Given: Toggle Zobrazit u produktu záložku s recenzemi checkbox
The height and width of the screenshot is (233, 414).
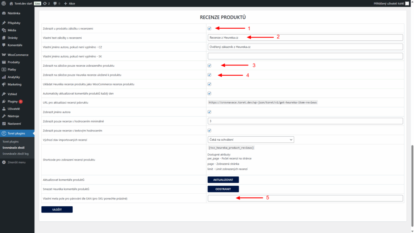Looking at the screenshot, I should 209,29.
